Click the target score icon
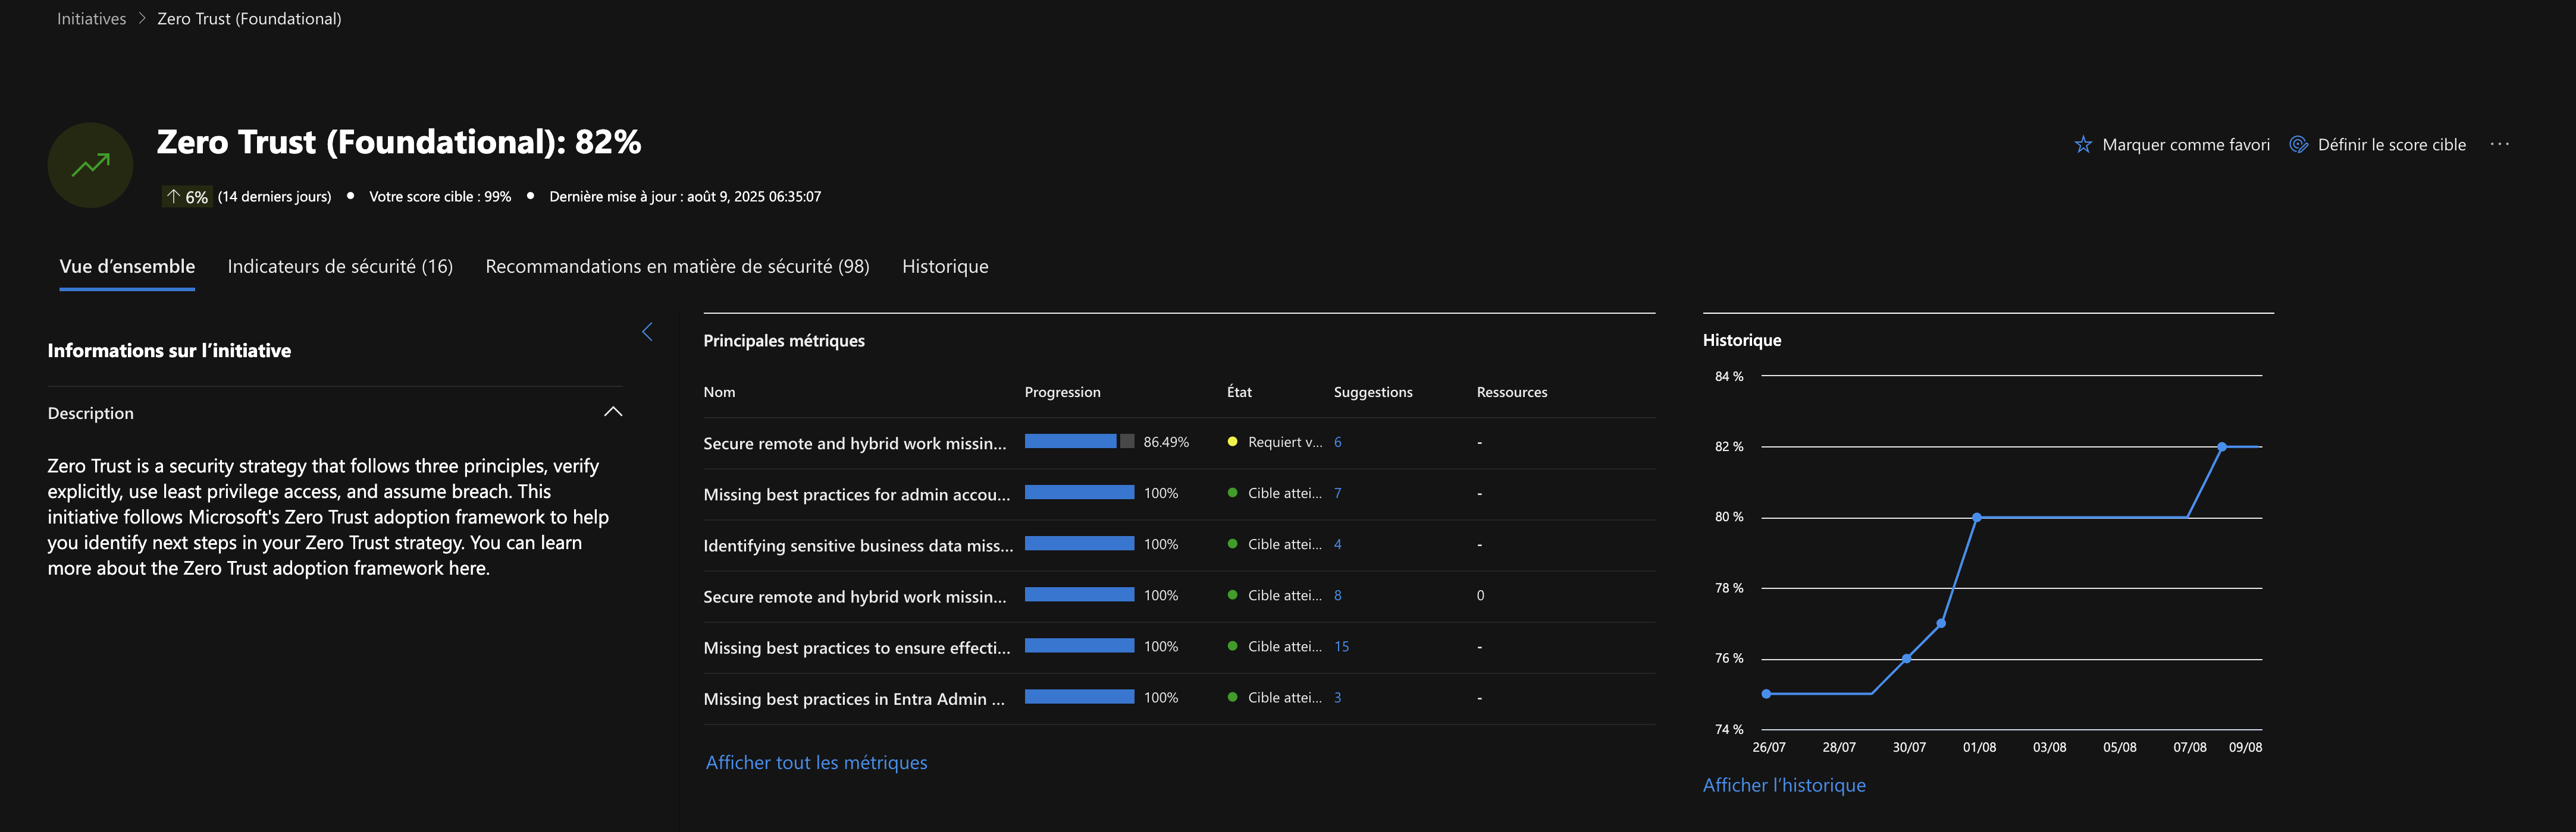2576x832 pixels. tap(2299, 145)
